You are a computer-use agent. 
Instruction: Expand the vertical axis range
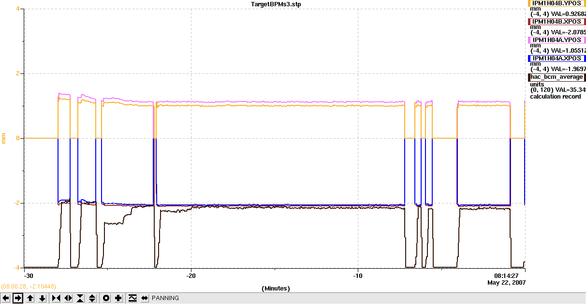click(x=92, y=298)
